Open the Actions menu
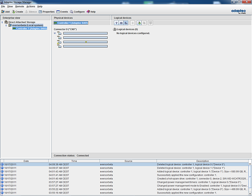 [x=31, y=7]
